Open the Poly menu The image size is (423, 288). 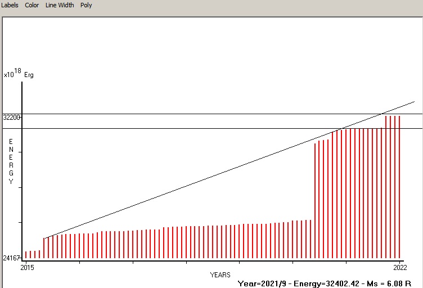tap(86, 5)
